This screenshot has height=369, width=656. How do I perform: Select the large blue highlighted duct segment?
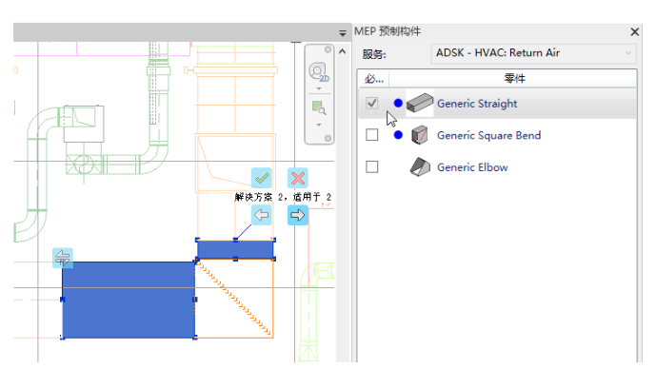(x=129, y=300)
